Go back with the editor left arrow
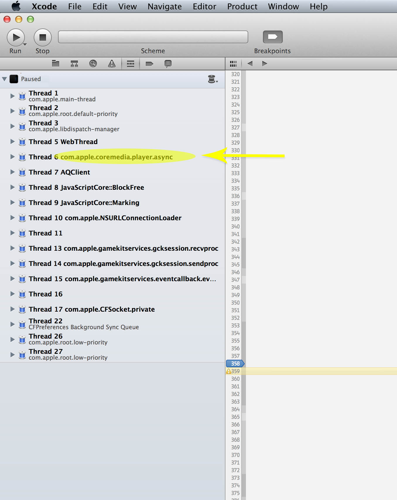This screenshot has width=397, height=500. point(250,64)
